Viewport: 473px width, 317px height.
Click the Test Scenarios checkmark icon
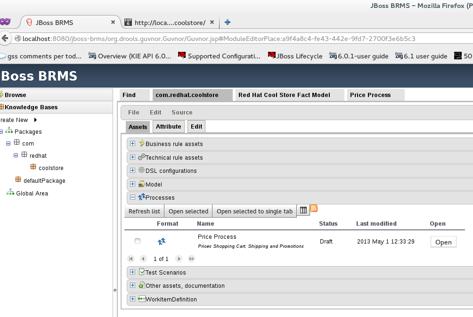coord(142,271)
